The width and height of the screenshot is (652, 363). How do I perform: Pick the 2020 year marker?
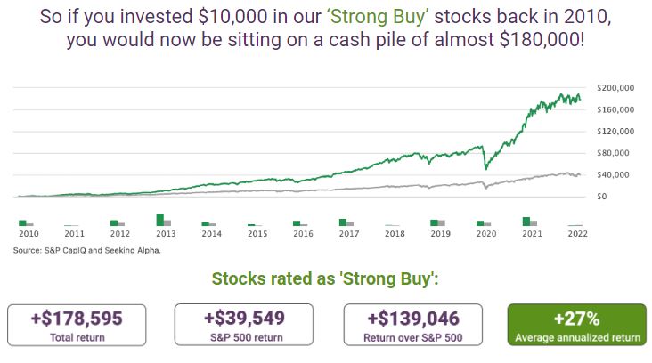click(486, 233)
